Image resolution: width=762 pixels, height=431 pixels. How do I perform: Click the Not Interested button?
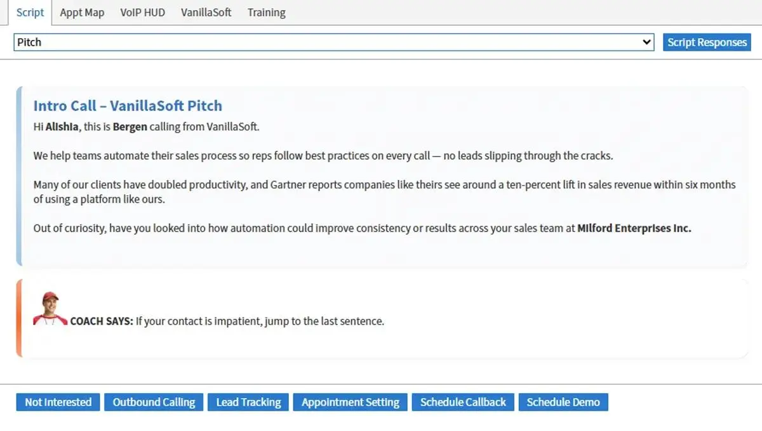click(x=58, y=402)
